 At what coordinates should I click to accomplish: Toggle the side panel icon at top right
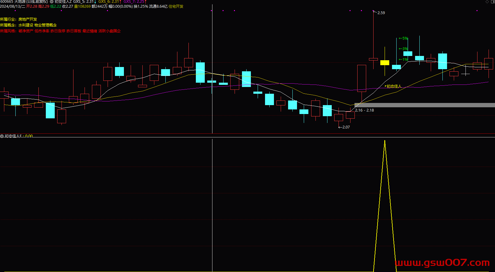[492, 2]
